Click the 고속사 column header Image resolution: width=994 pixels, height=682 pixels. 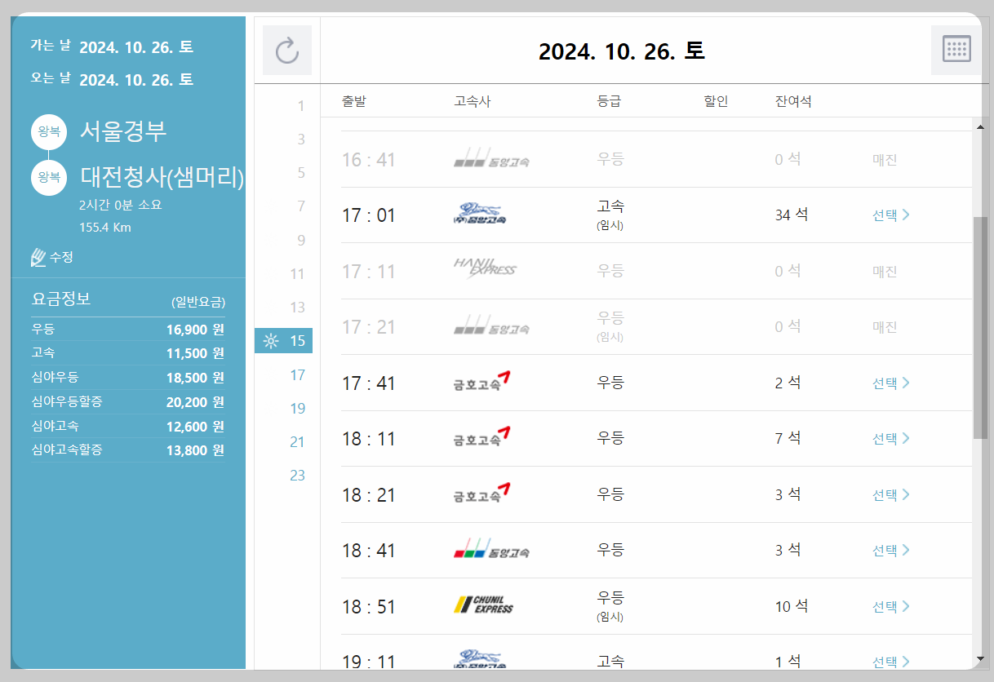[x=473, y=102]
